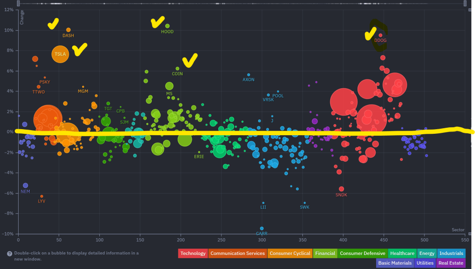Toggle the Real Estate sector legend

pyautogui.click(x=450, y=263)
